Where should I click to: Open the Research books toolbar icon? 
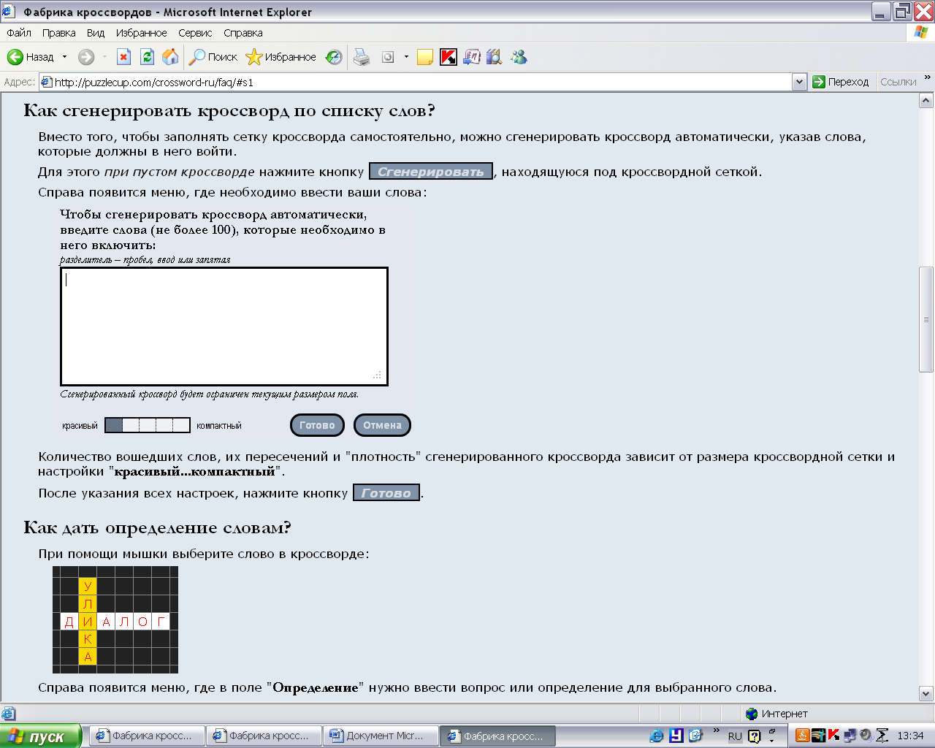(495, 57)
